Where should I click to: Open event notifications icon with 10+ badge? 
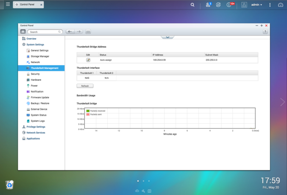(230, 5)
